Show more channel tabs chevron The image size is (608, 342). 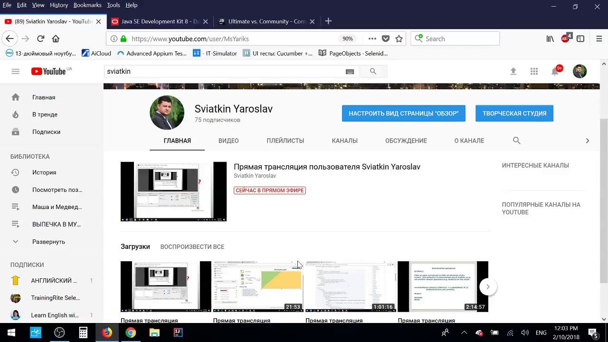[x=587, y=141]
